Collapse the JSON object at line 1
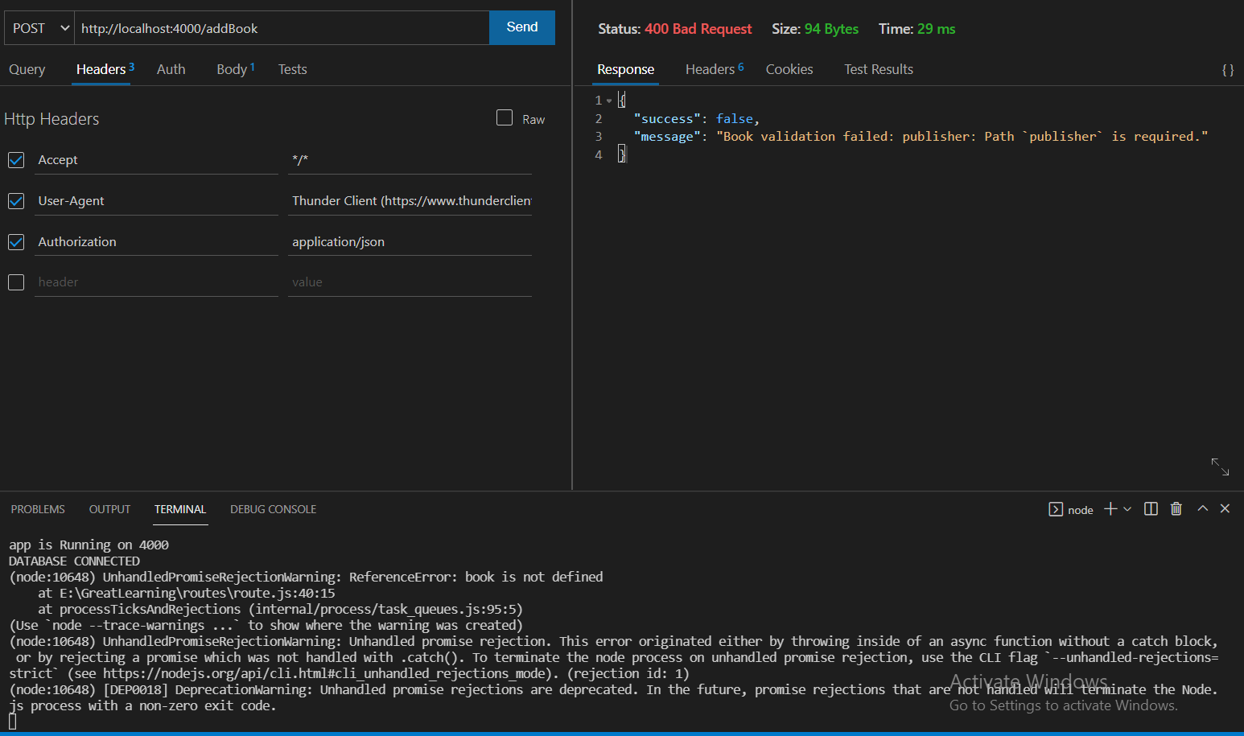The height and width of the screenshot is (736, 1244). [609, 101]
